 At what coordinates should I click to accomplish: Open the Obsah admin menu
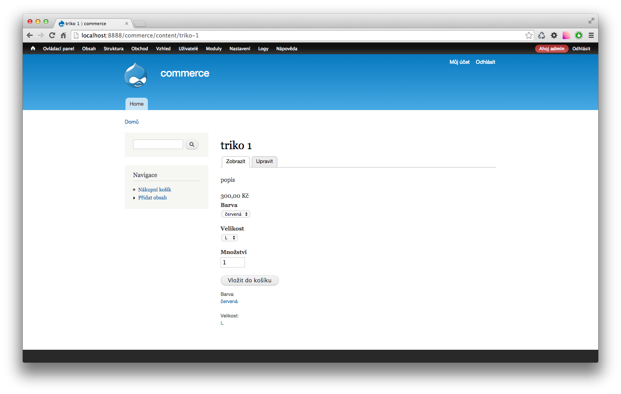[x=89, y=49]
